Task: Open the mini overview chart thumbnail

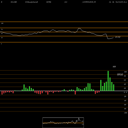Action: pos(63,123)
